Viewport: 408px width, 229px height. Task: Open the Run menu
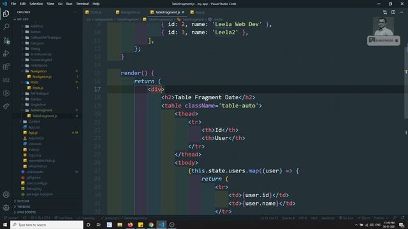pos(69,4)
